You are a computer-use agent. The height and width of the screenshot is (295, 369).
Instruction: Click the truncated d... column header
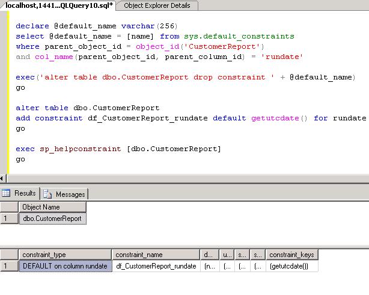209,255
